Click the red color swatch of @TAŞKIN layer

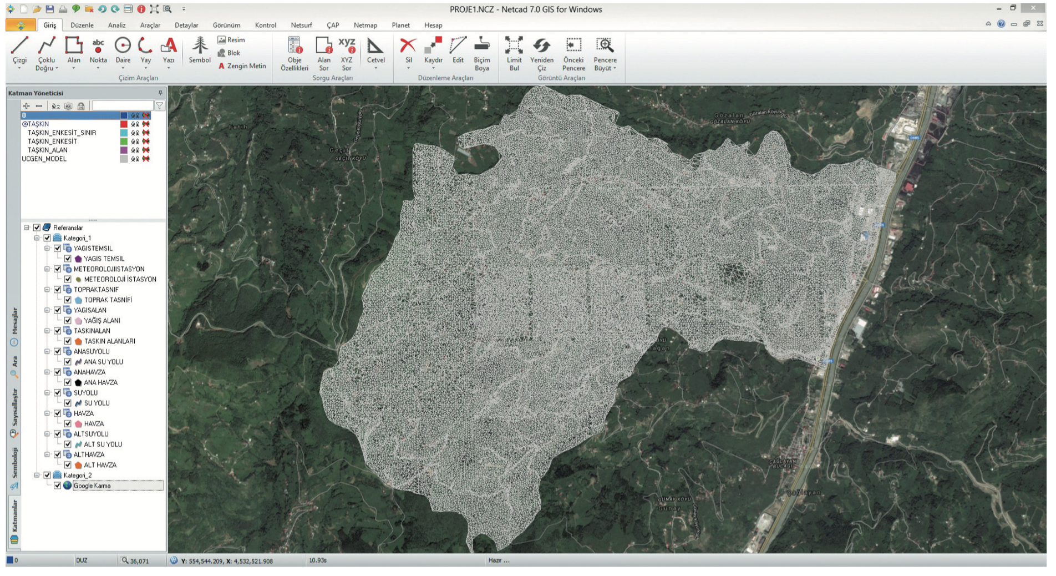pyautogui.click(x=124, y=124)
